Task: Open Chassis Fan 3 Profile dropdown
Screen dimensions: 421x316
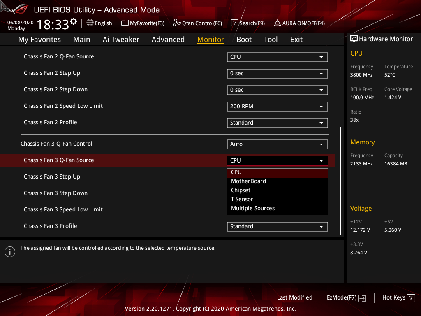Action: tap(278, 227)
